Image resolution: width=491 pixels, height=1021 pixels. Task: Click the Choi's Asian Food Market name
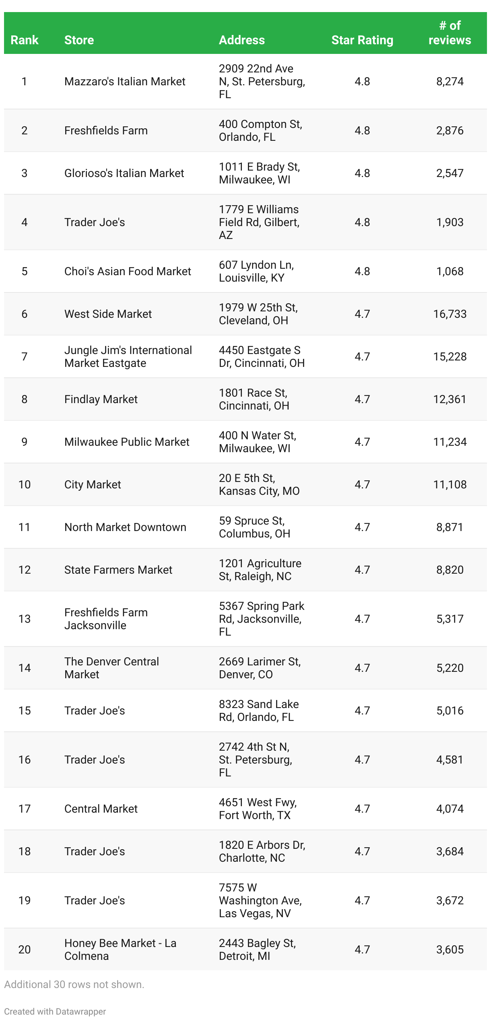point(128,271)
